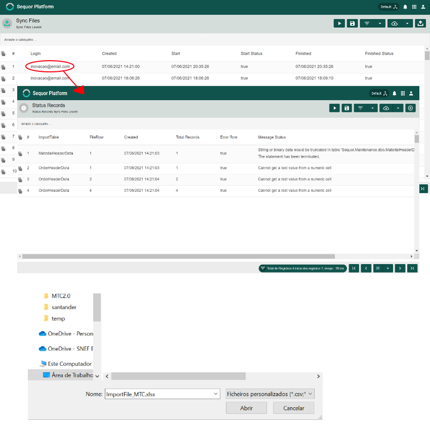Screen dimensions: 430x430
Task: Sort by the Finished Status column header
Action: (379, 54)
